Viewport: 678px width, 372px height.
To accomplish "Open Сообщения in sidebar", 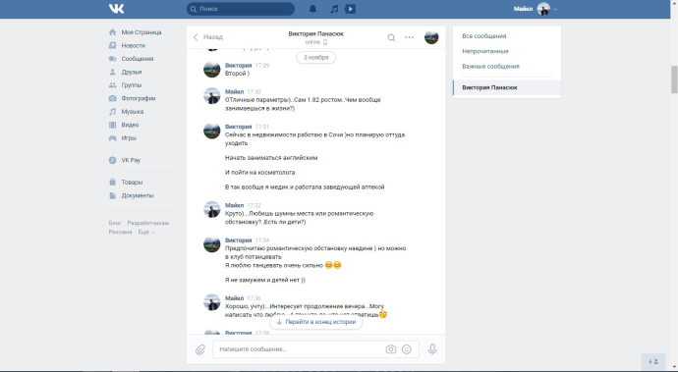I will click(x=138, y=59).
